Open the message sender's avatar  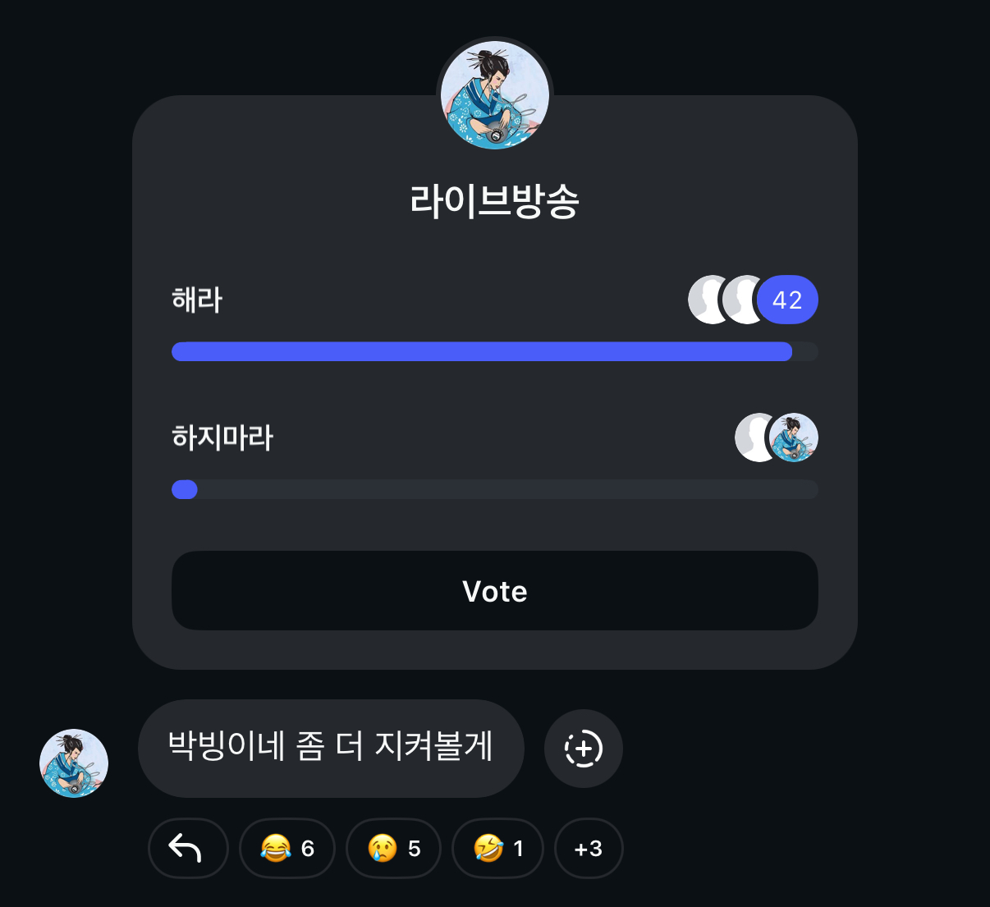pyautogui.click(x=74, y=763)
